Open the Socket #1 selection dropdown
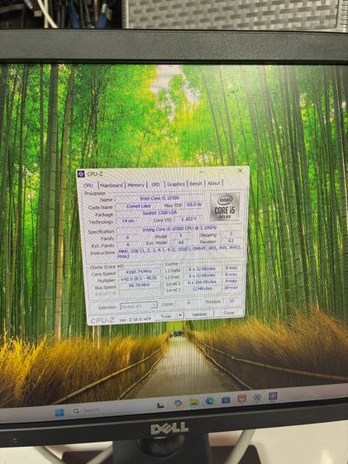The height and width of the screenshot is (464, 348). pyautogui.click(x=138, y=306)
